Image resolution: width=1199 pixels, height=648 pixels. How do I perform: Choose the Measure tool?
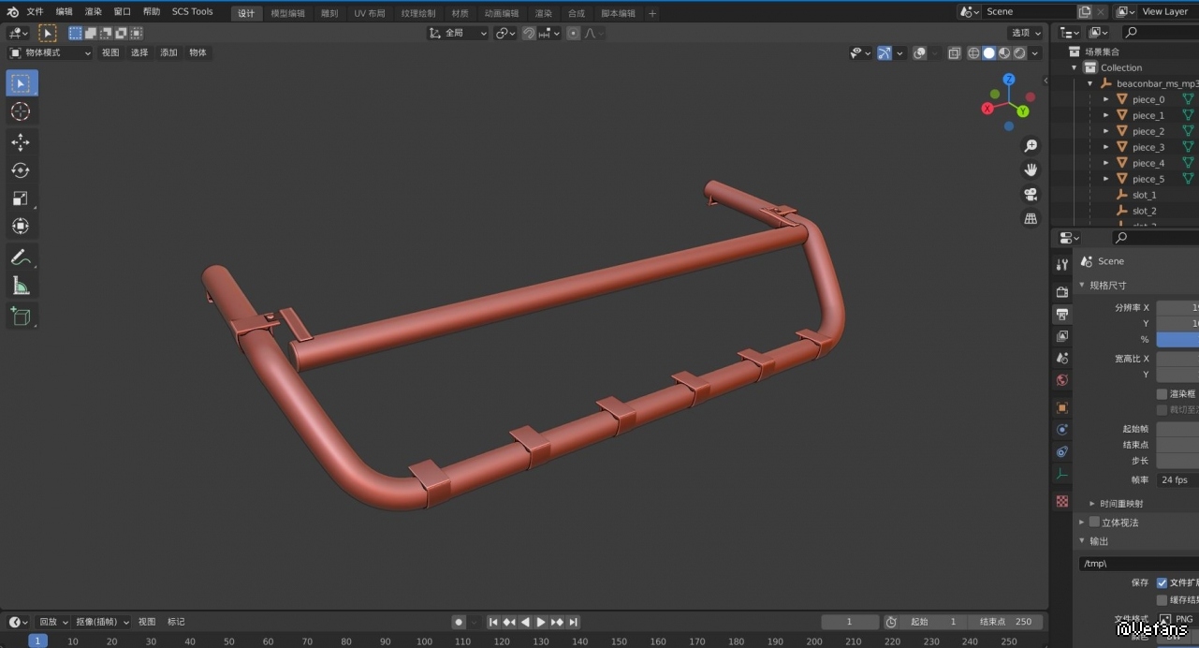[x=21, y=286]
